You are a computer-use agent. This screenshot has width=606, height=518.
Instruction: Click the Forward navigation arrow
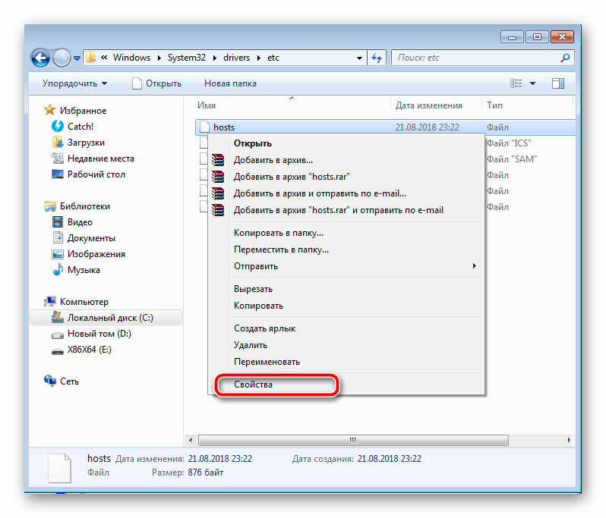coord(62,58)
